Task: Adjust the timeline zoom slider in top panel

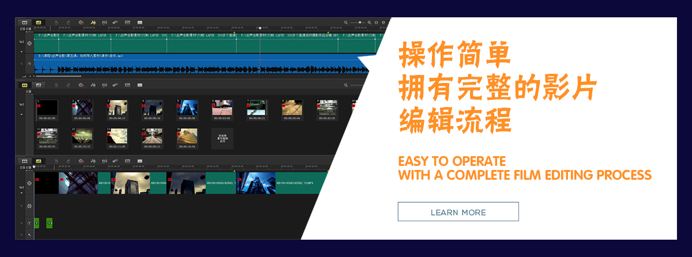Action: coord(359,22)
